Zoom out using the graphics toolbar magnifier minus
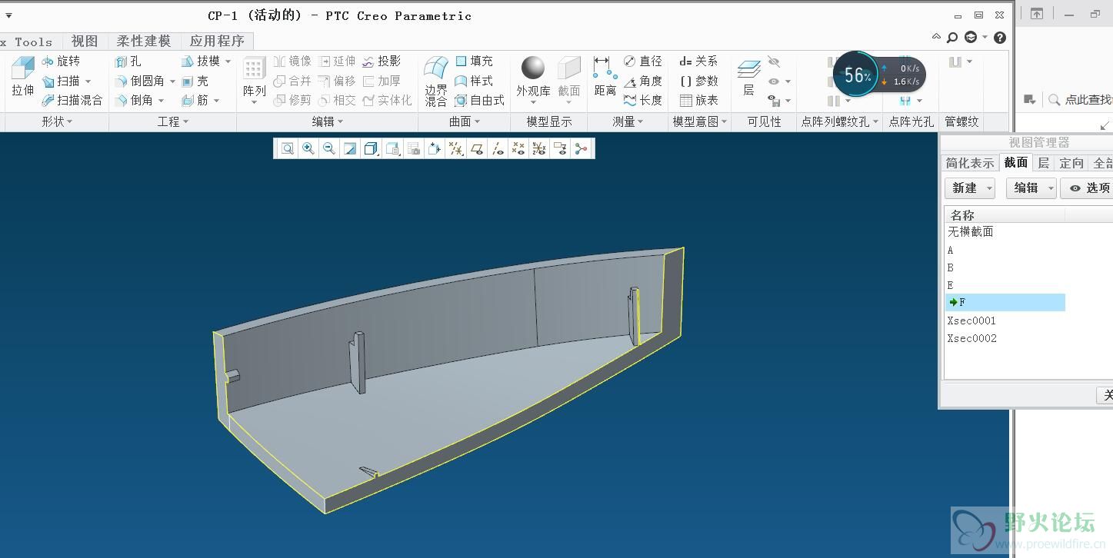This screenshot has height=558, width=1113. click(329, 148)
